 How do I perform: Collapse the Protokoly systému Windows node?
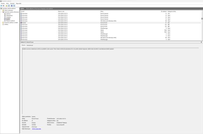tap(1, 12)
